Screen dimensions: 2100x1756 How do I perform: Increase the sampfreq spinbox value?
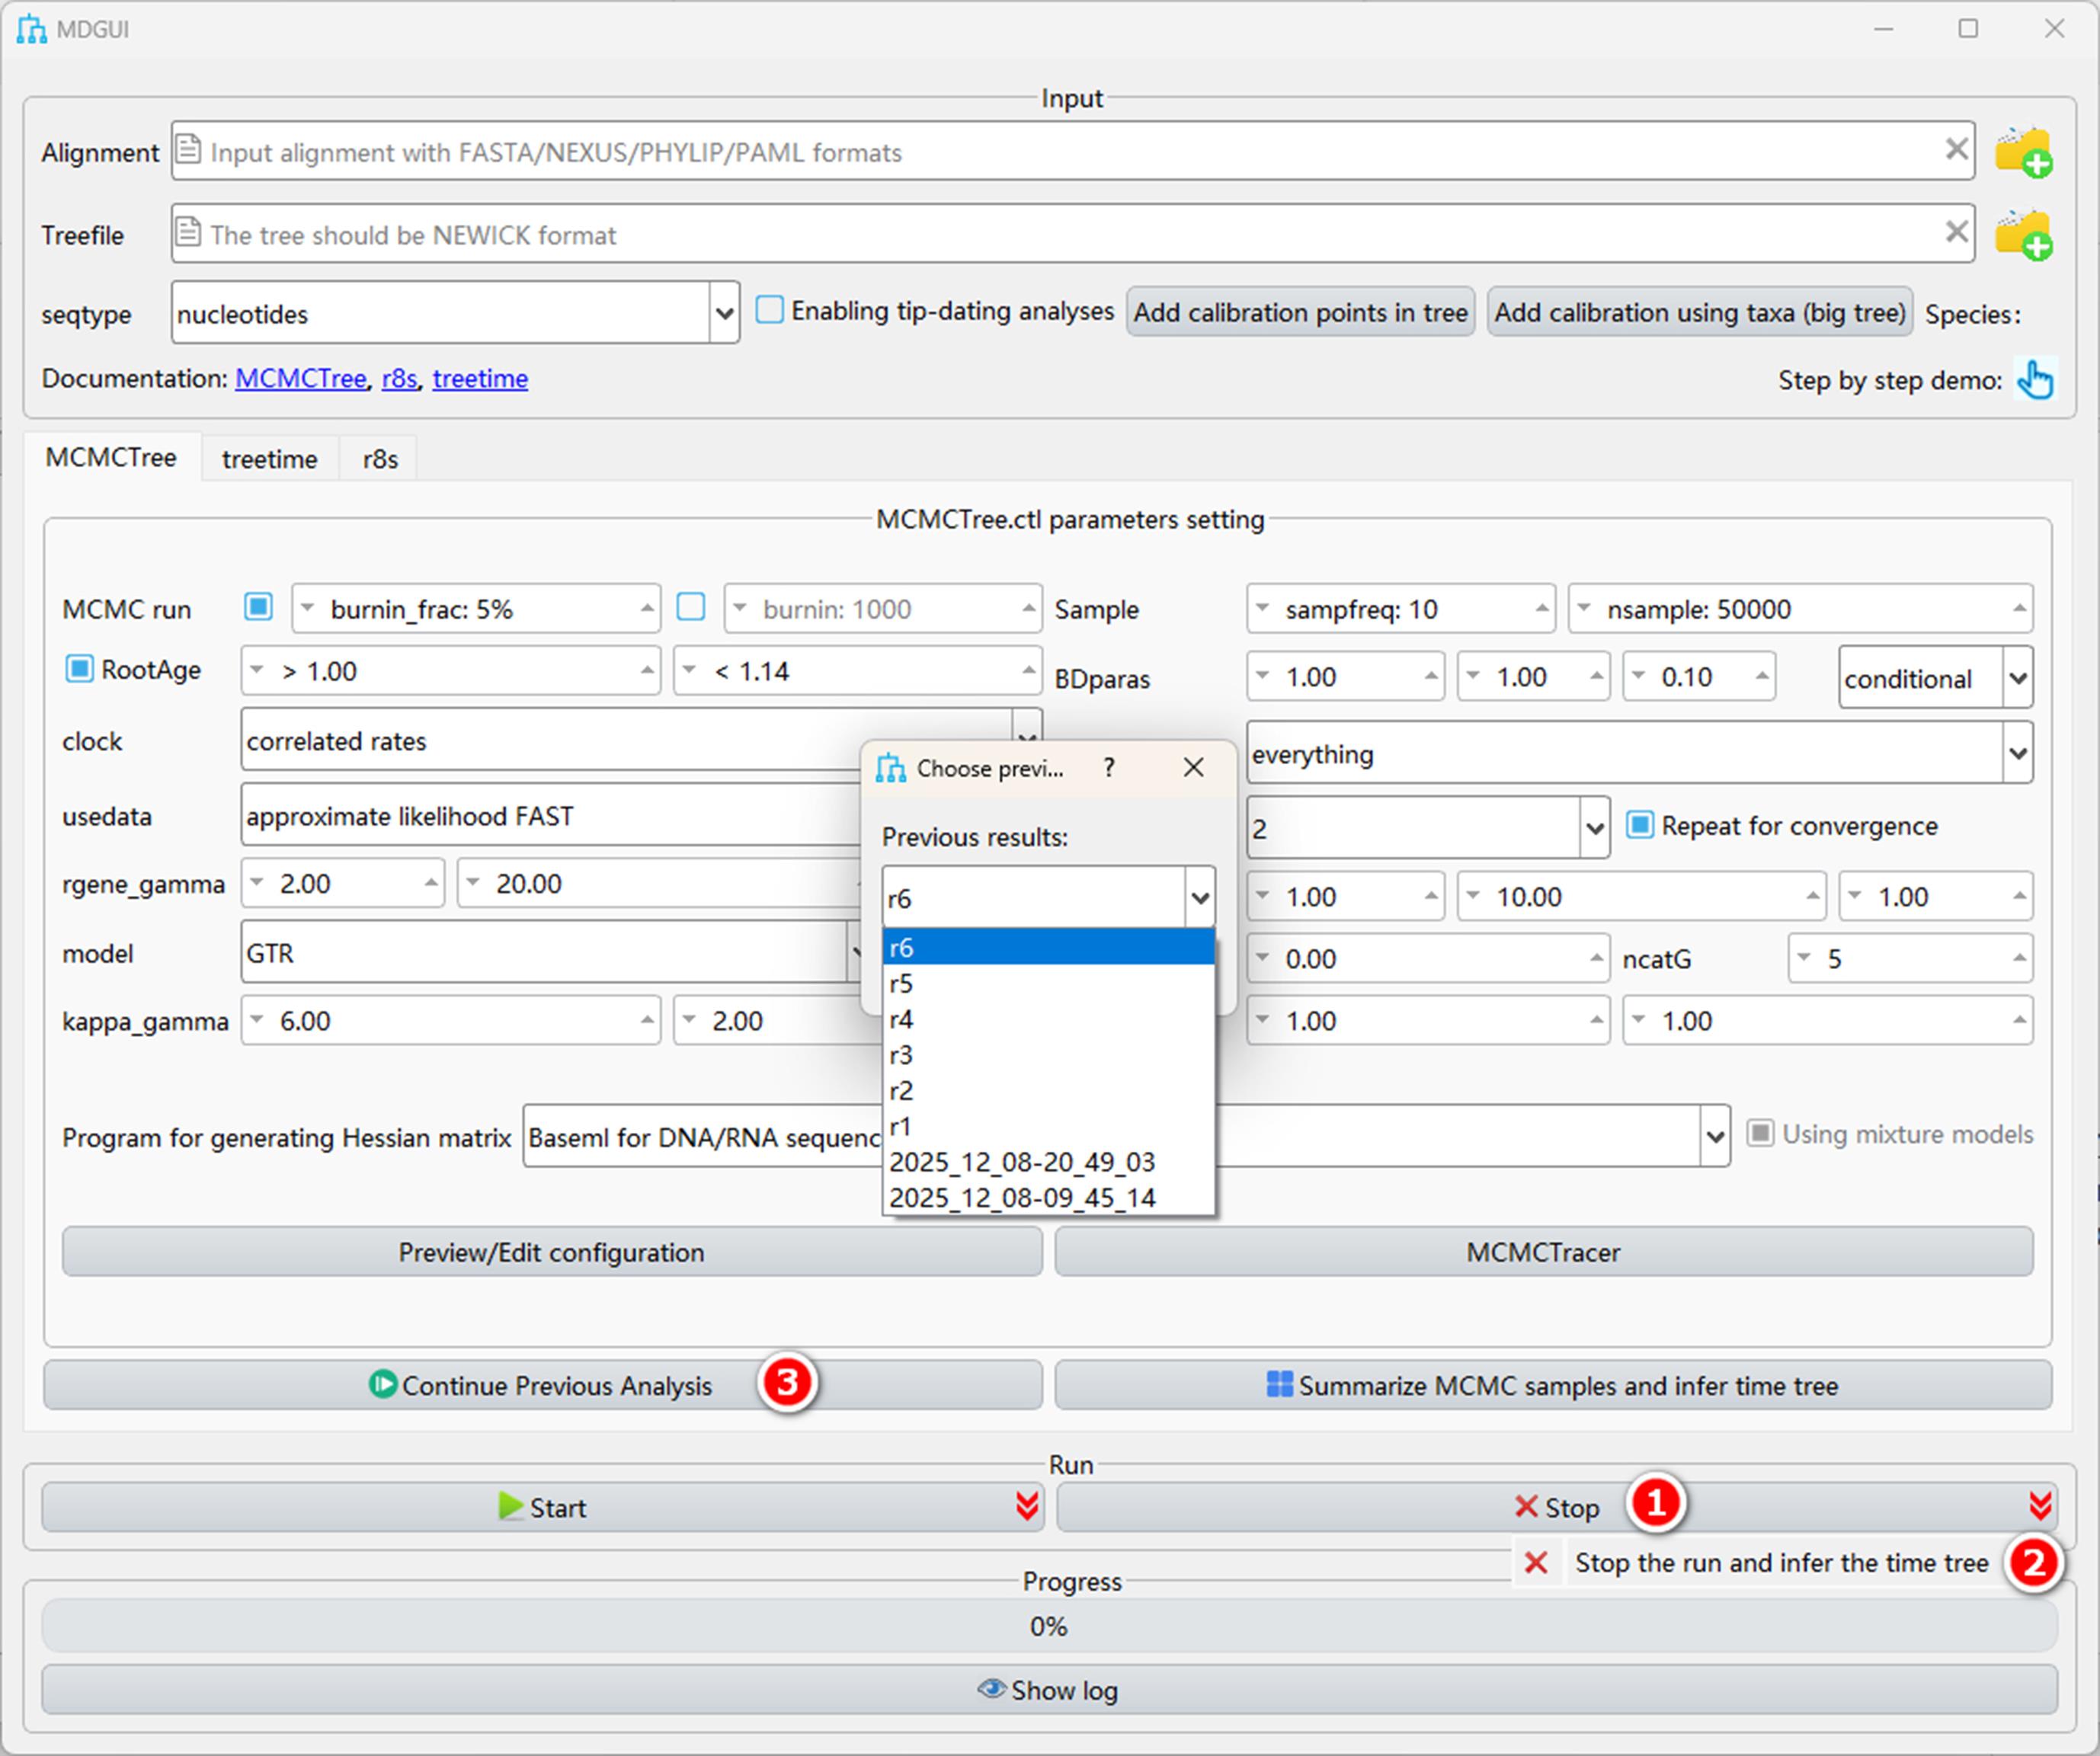pyautogui.click(x=1541, y=608)
